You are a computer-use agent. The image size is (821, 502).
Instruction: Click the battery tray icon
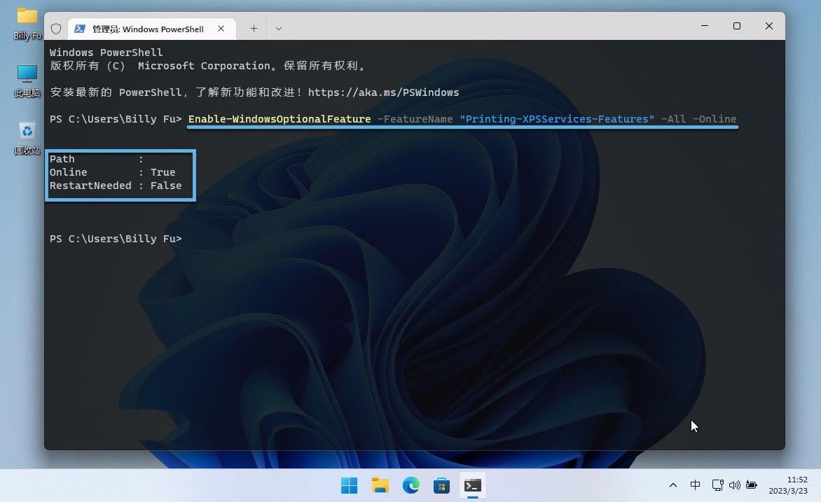point(752,485)
